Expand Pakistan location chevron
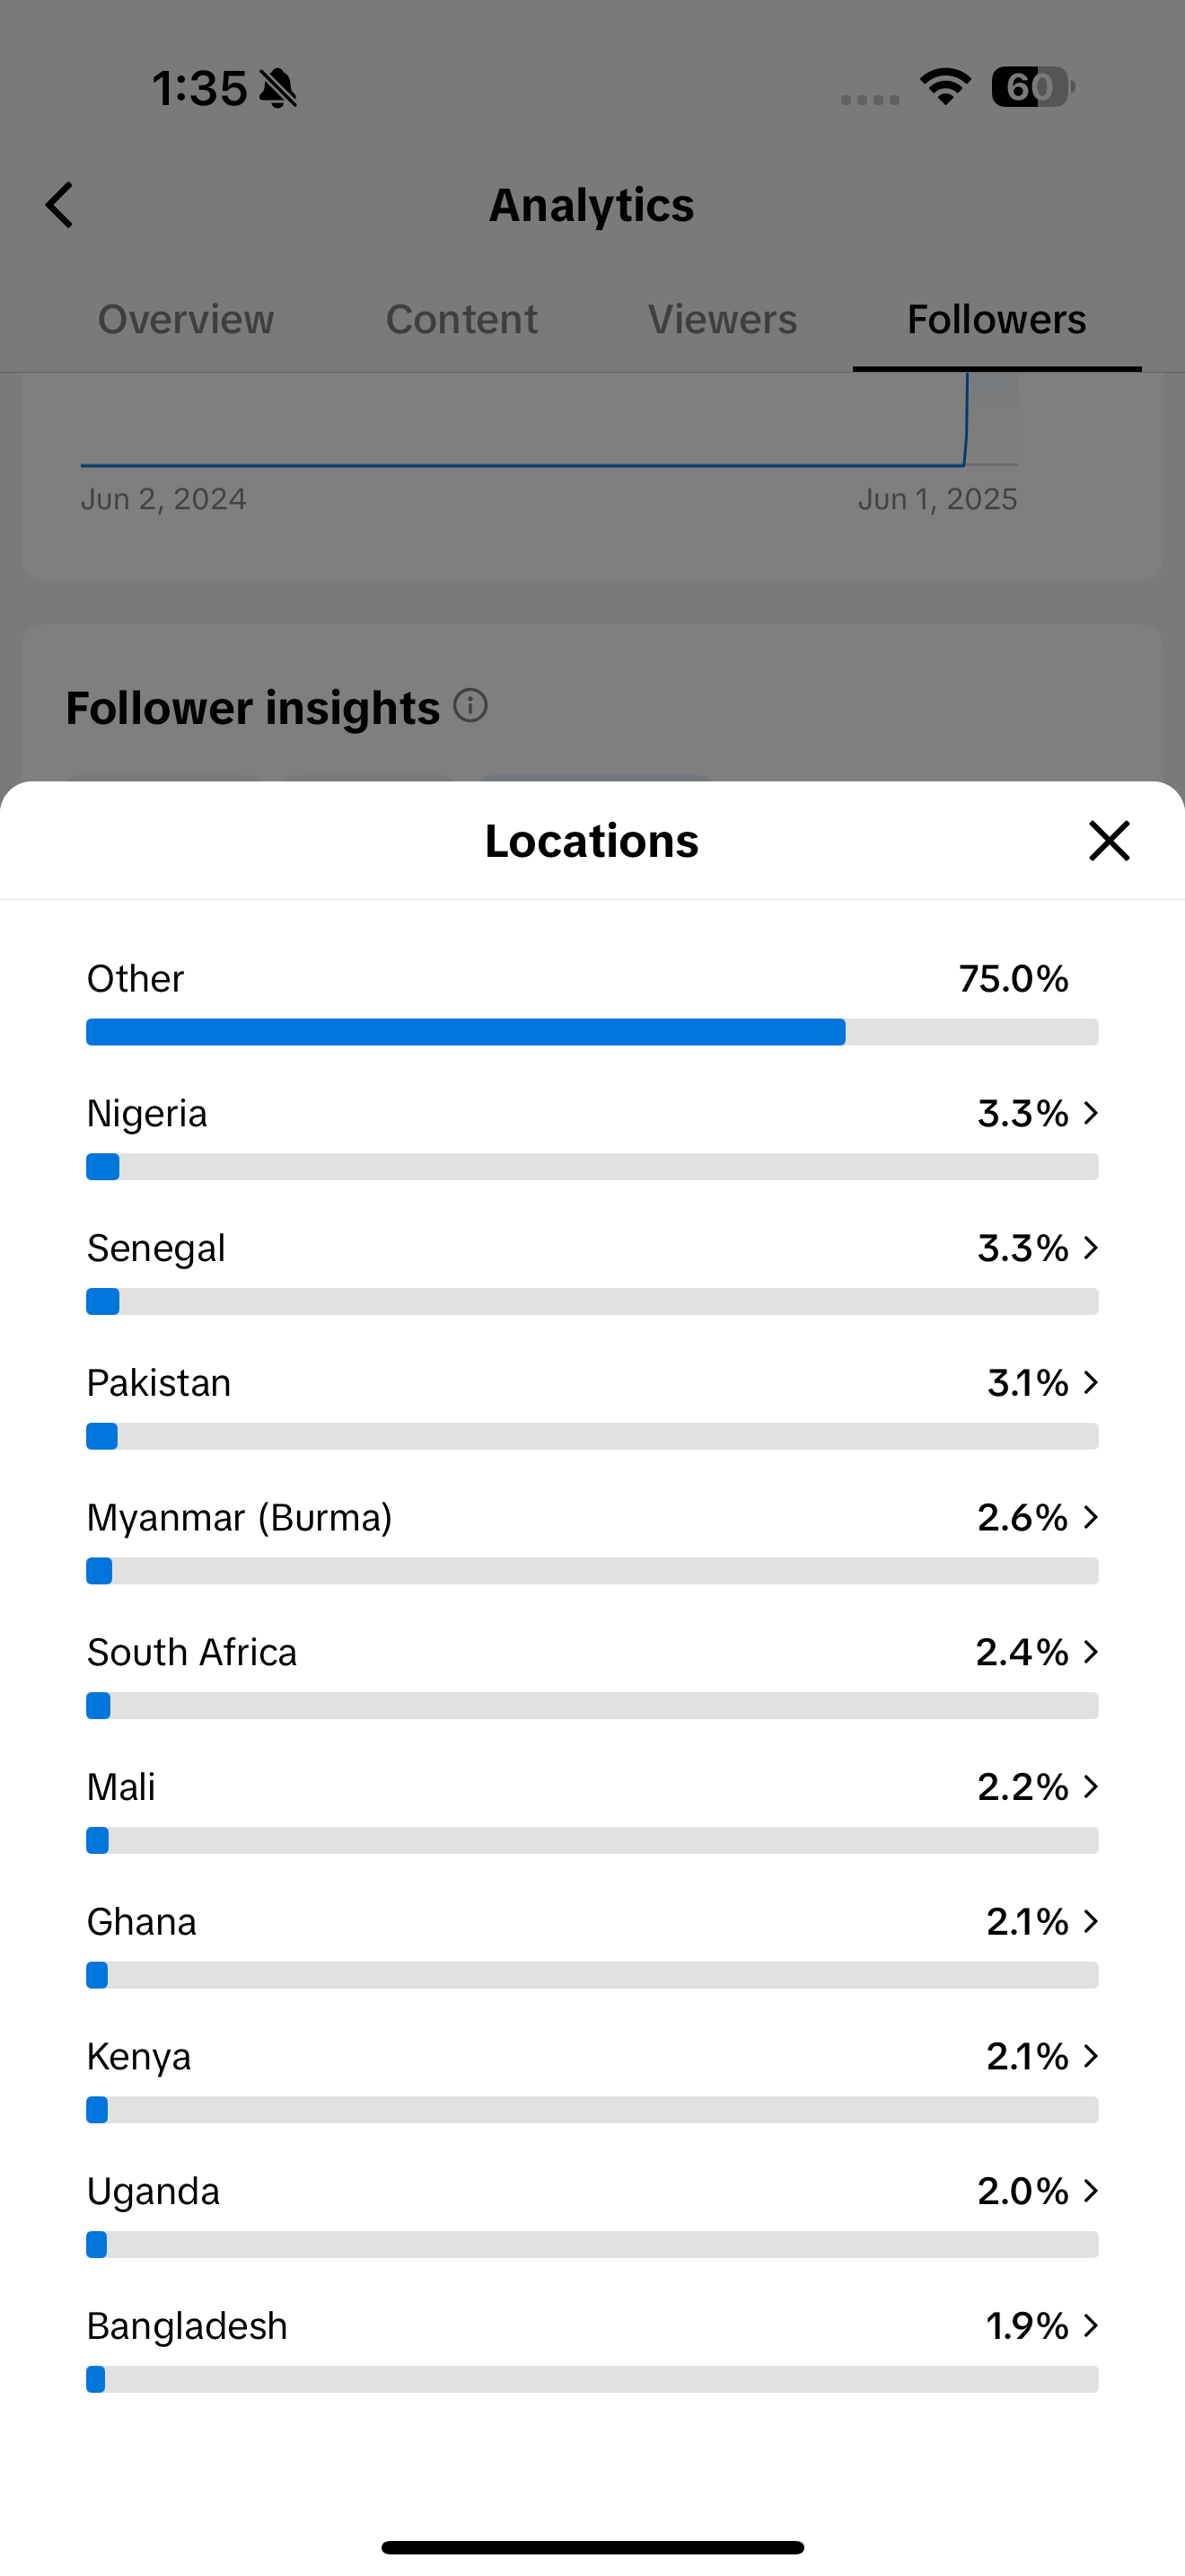The width and height of the screenshot is (1185, 2576). pos(1091,1383)
